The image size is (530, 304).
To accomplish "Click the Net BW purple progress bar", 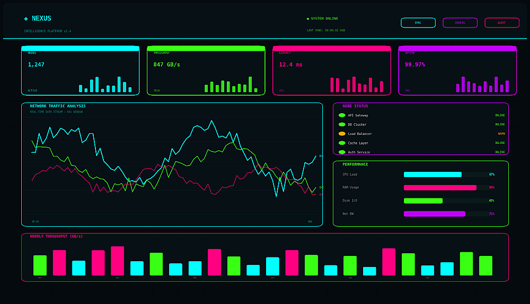I will click(x=446, y=214).
